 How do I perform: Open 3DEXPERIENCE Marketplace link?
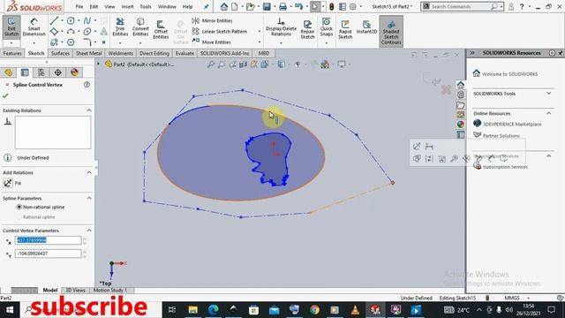pyautogui.click(x=512, y=124)
